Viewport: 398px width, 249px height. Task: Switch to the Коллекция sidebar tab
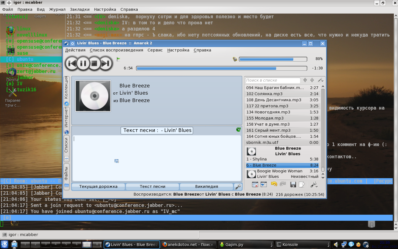point(66,91)
